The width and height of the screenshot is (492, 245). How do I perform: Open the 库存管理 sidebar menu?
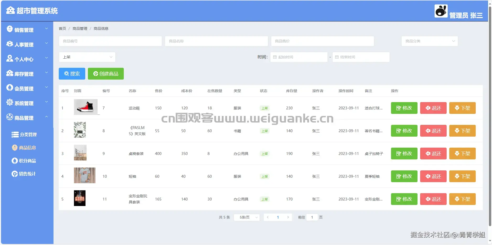point(27,73)
